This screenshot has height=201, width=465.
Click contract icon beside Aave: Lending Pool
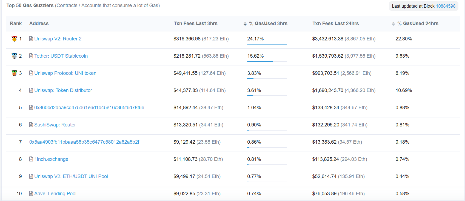pos(31,194)
